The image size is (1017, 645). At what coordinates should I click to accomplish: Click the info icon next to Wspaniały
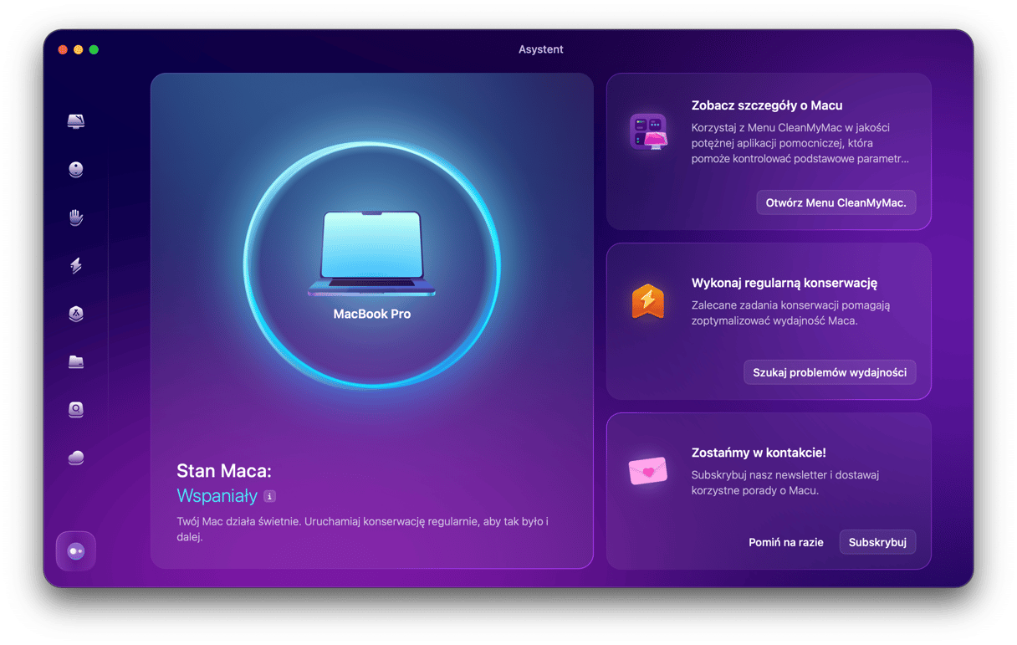point(269,496)
